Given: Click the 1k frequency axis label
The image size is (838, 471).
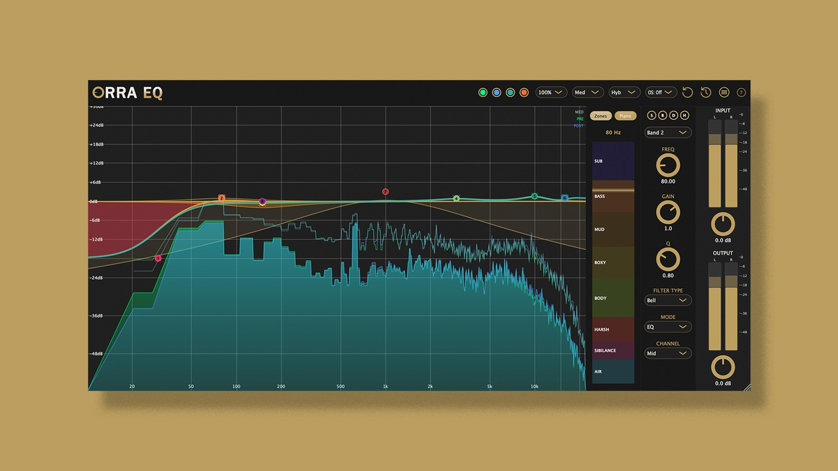Looking at the screenshot, I should coord(385,386).
